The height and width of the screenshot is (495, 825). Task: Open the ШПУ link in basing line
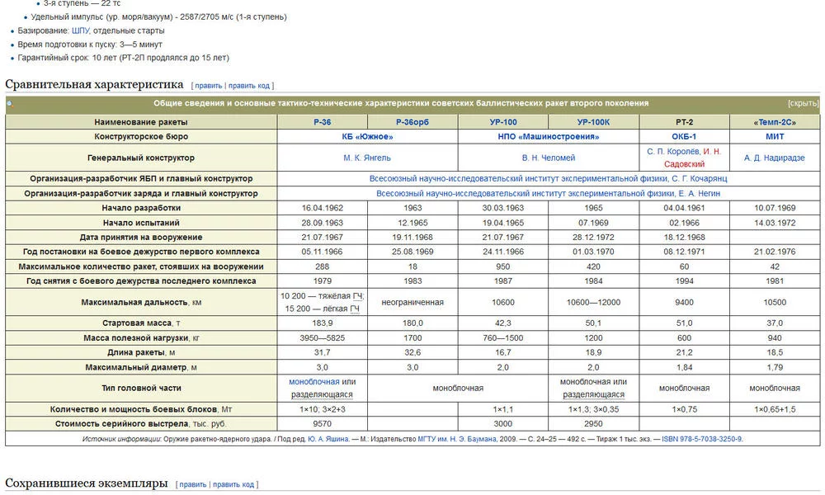(x=80, y=31)
